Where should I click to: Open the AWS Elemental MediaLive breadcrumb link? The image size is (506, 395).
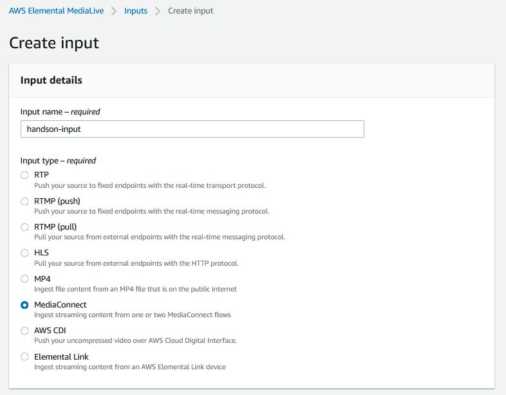55,11
